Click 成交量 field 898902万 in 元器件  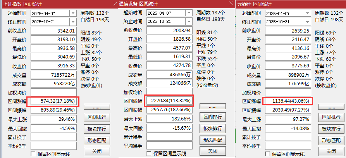[x=288, y=75]
